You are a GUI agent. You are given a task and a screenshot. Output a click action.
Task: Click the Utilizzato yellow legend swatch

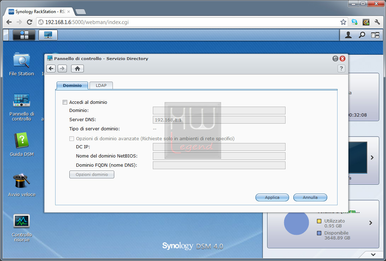[x=319, y=221]
